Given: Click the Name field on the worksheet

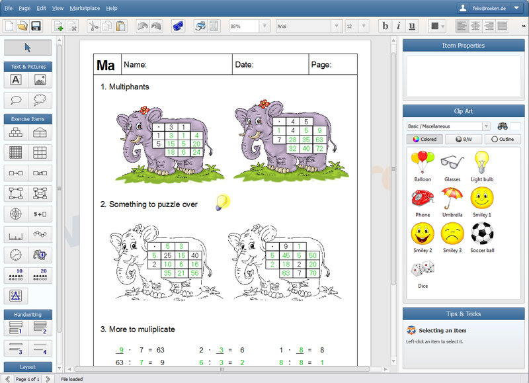Looking at the screenshot, I should click(177, 64).
